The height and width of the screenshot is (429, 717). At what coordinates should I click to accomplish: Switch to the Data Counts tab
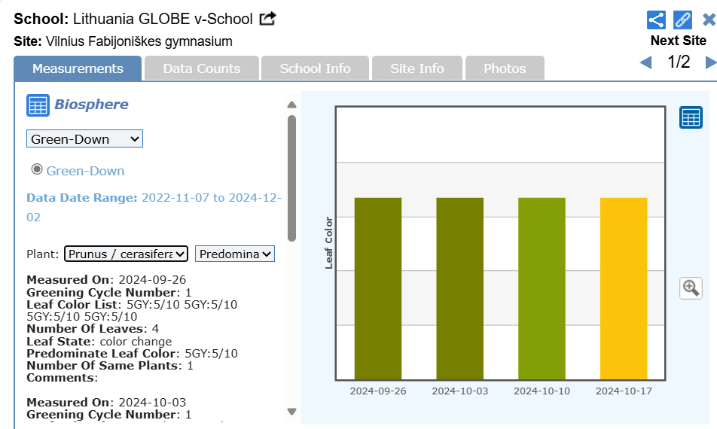coord(201,68)
